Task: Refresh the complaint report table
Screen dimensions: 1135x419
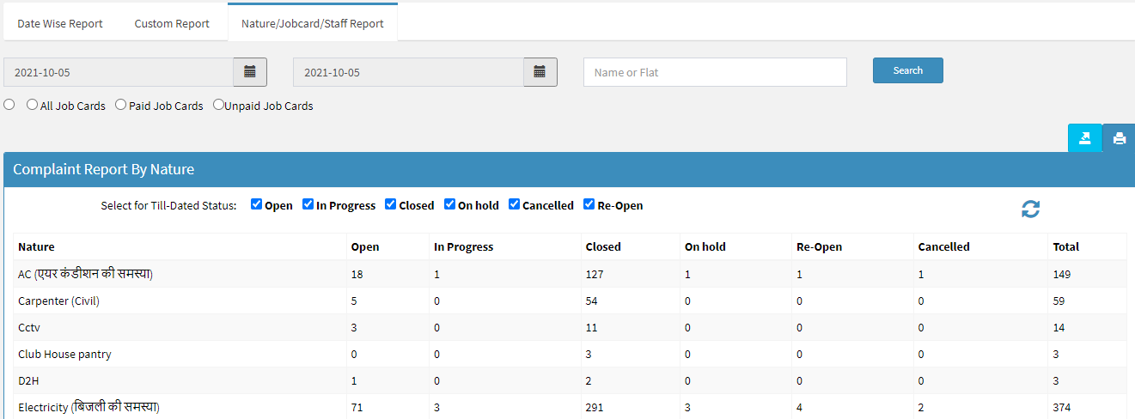Action: point(1030,209)
